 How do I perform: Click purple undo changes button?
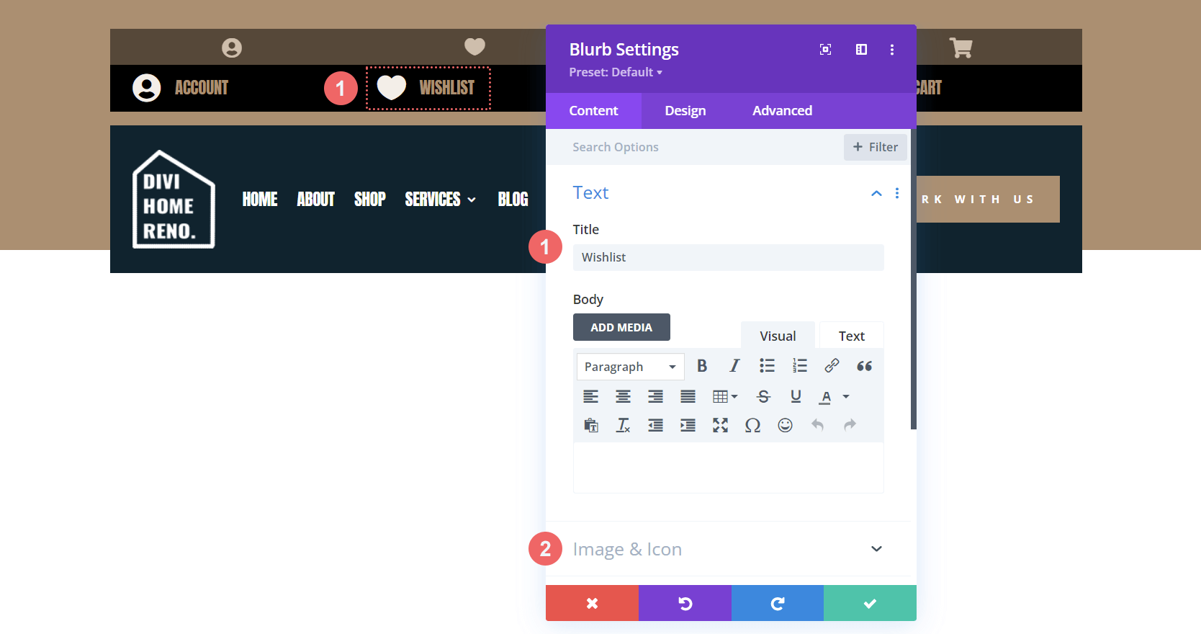(x=685, y=603)
